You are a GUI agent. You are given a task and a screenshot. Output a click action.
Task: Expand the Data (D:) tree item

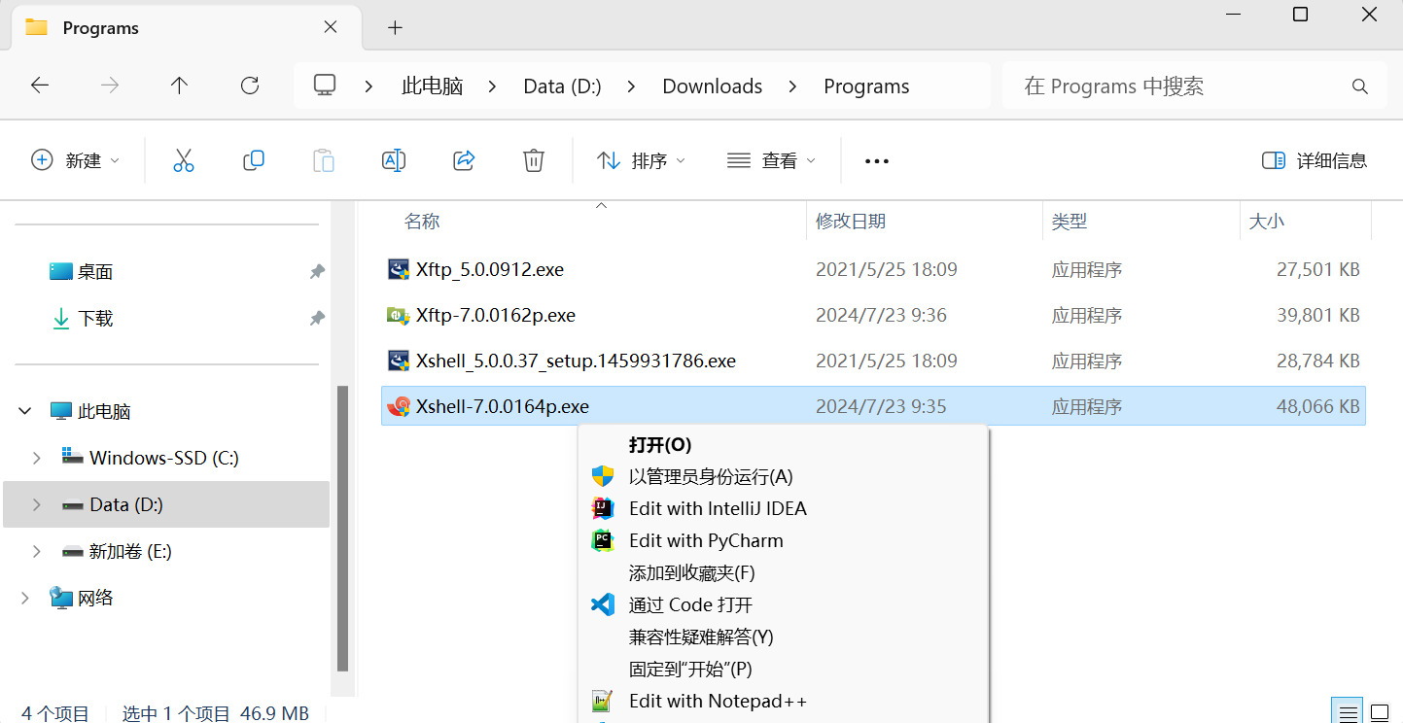(x=37, y=504)
